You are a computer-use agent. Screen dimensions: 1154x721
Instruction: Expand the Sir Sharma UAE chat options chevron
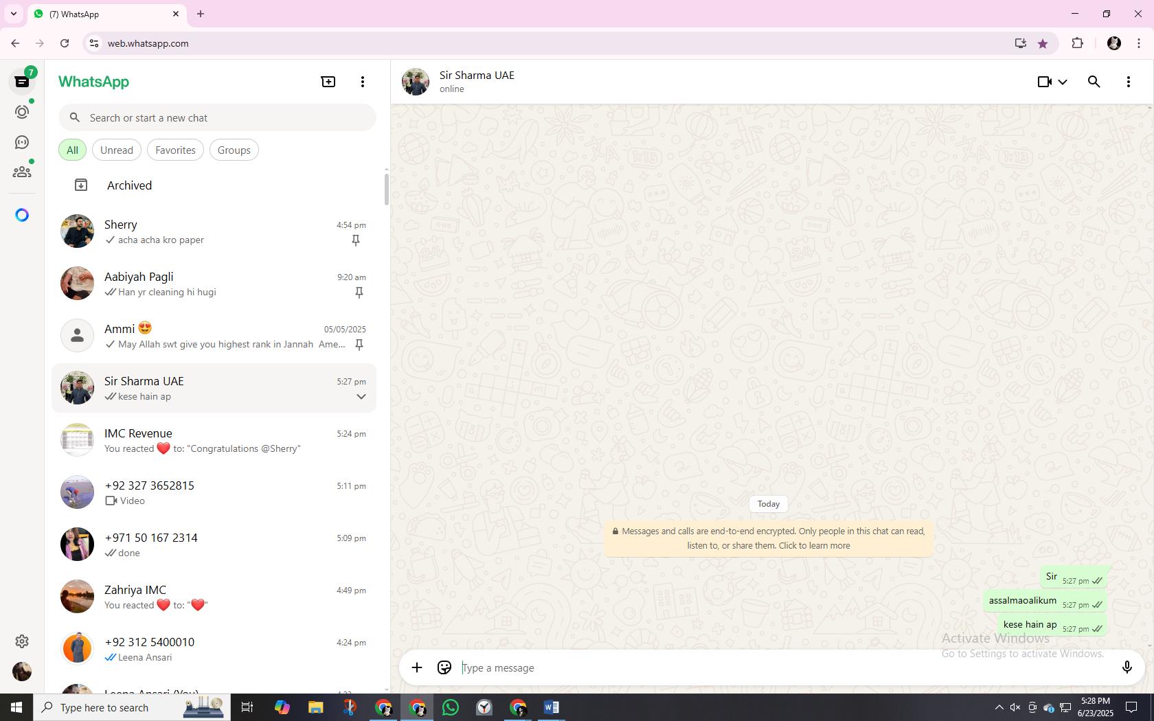361,397
